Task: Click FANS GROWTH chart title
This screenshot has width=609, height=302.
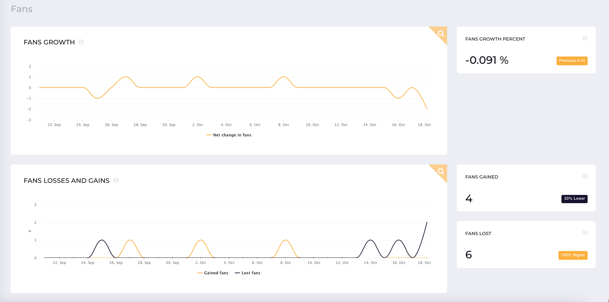Action: coord(49,42)
